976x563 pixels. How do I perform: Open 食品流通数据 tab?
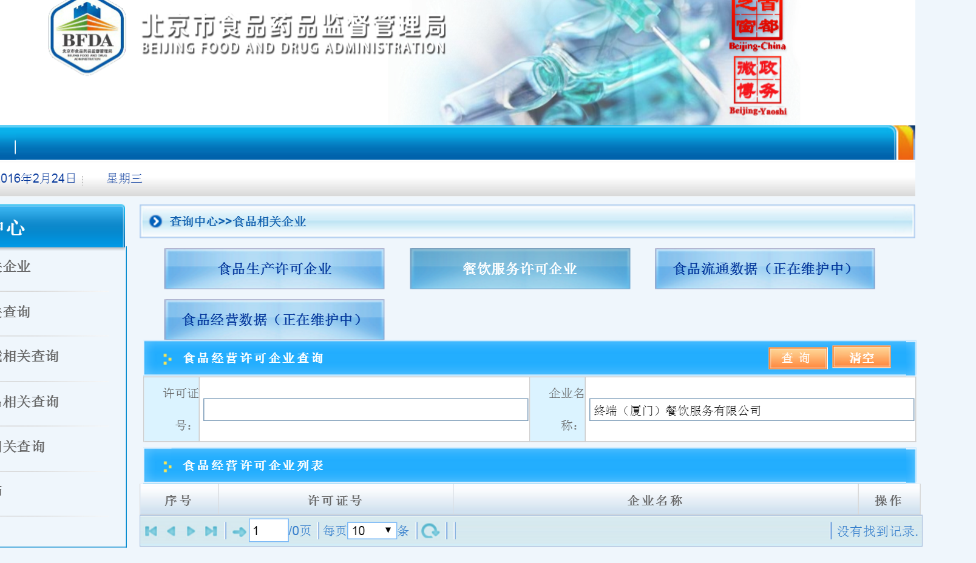pyautogui.click(x=764, y=269)
